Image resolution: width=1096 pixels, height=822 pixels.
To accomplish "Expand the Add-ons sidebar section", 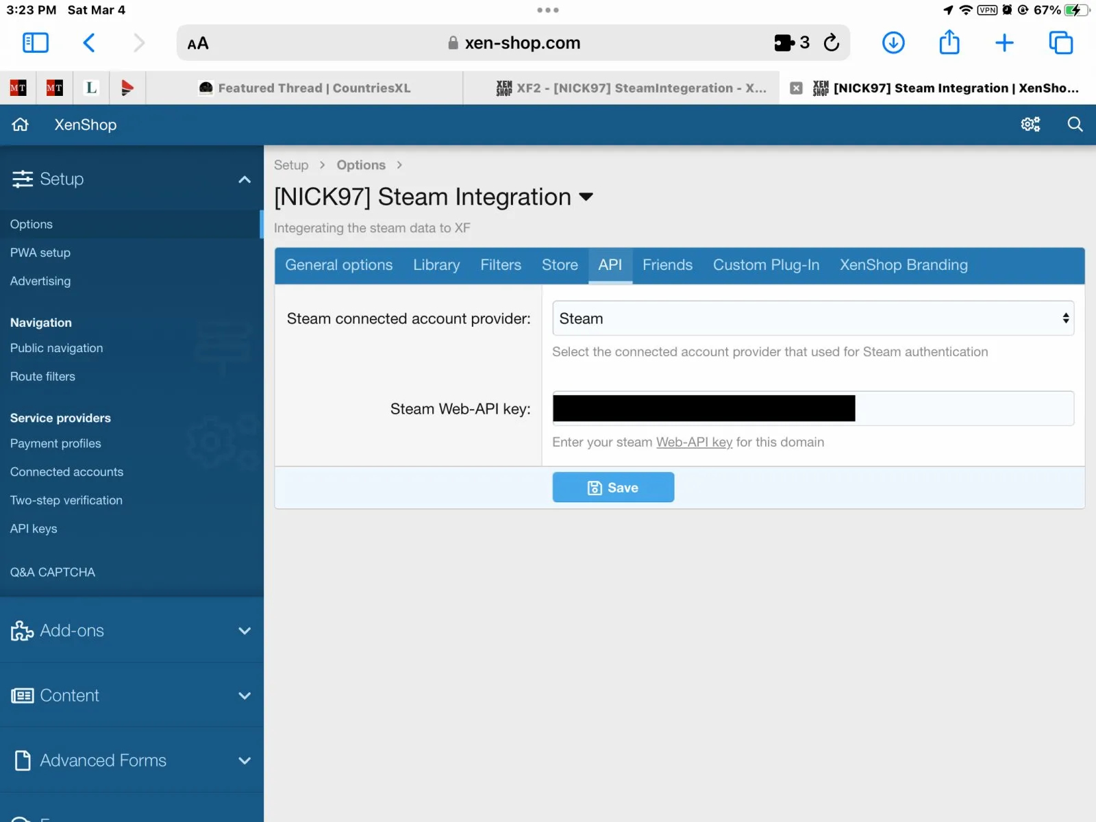I will pyautogui.click(x=244, y=631).
